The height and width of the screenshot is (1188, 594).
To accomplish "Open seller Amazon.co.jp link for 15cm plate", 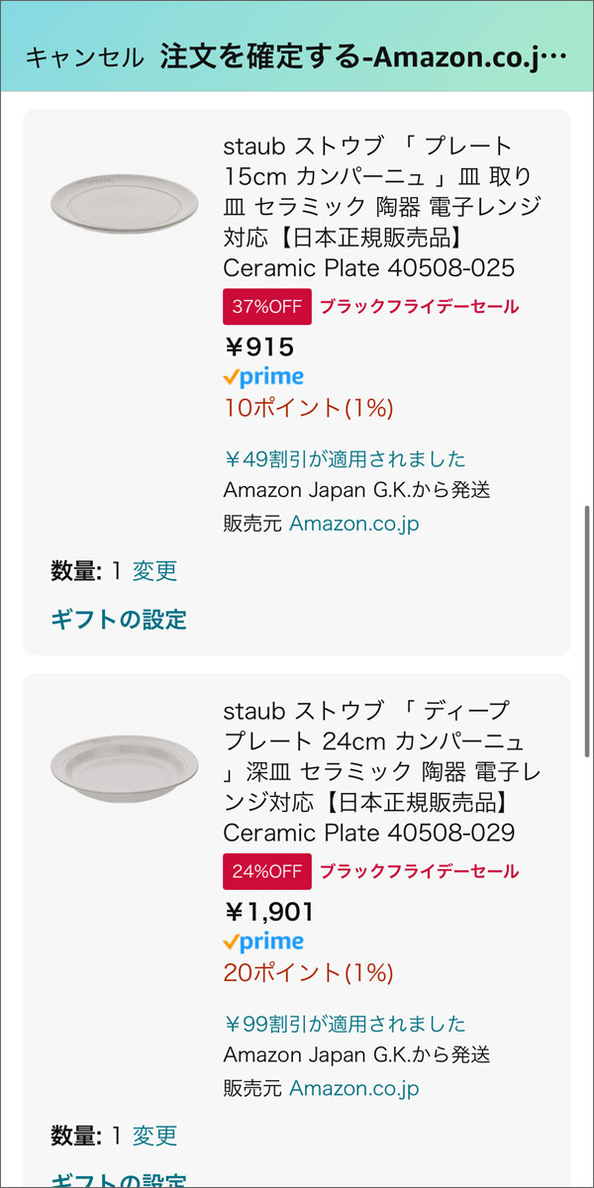I will tap(354, 524).
